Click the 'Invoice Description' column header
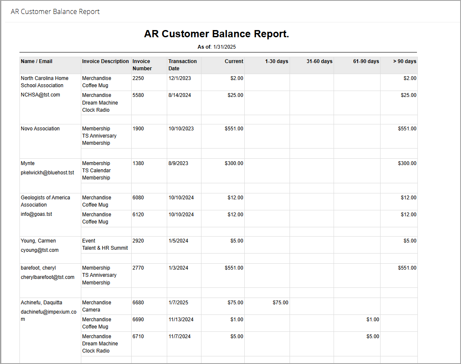The height and width of the screenshot is (364, 461). 105,61
